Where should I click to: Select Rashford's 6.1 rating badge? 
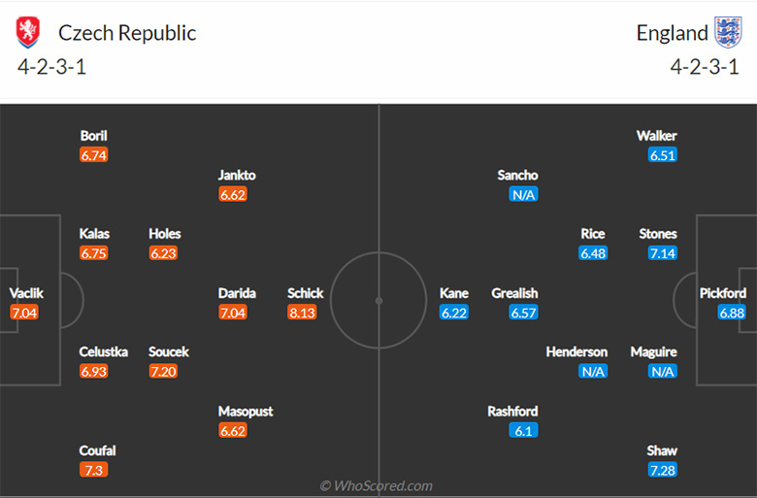[x=523, y=430]
